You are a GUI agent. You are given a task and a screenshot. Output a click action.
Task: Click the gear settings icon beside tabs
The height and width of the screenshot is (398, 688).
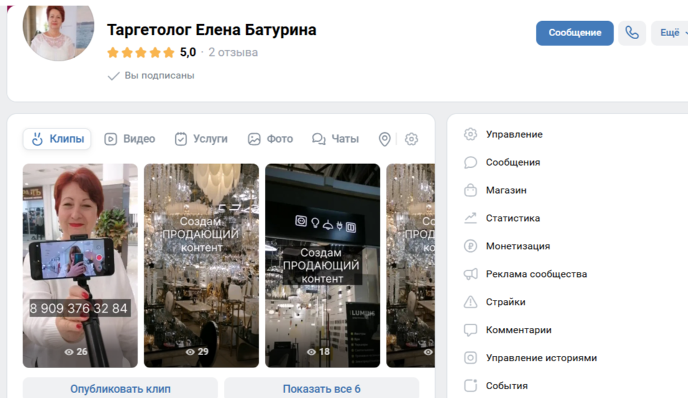click(411, 139)
